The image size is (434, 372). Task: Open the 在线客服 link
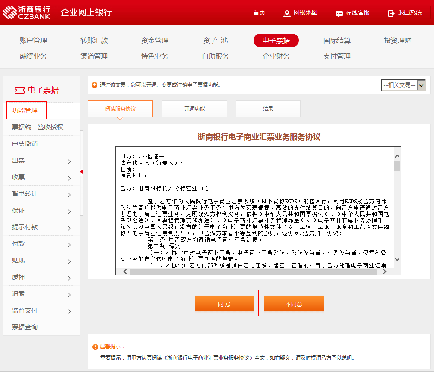pos(357,12)
